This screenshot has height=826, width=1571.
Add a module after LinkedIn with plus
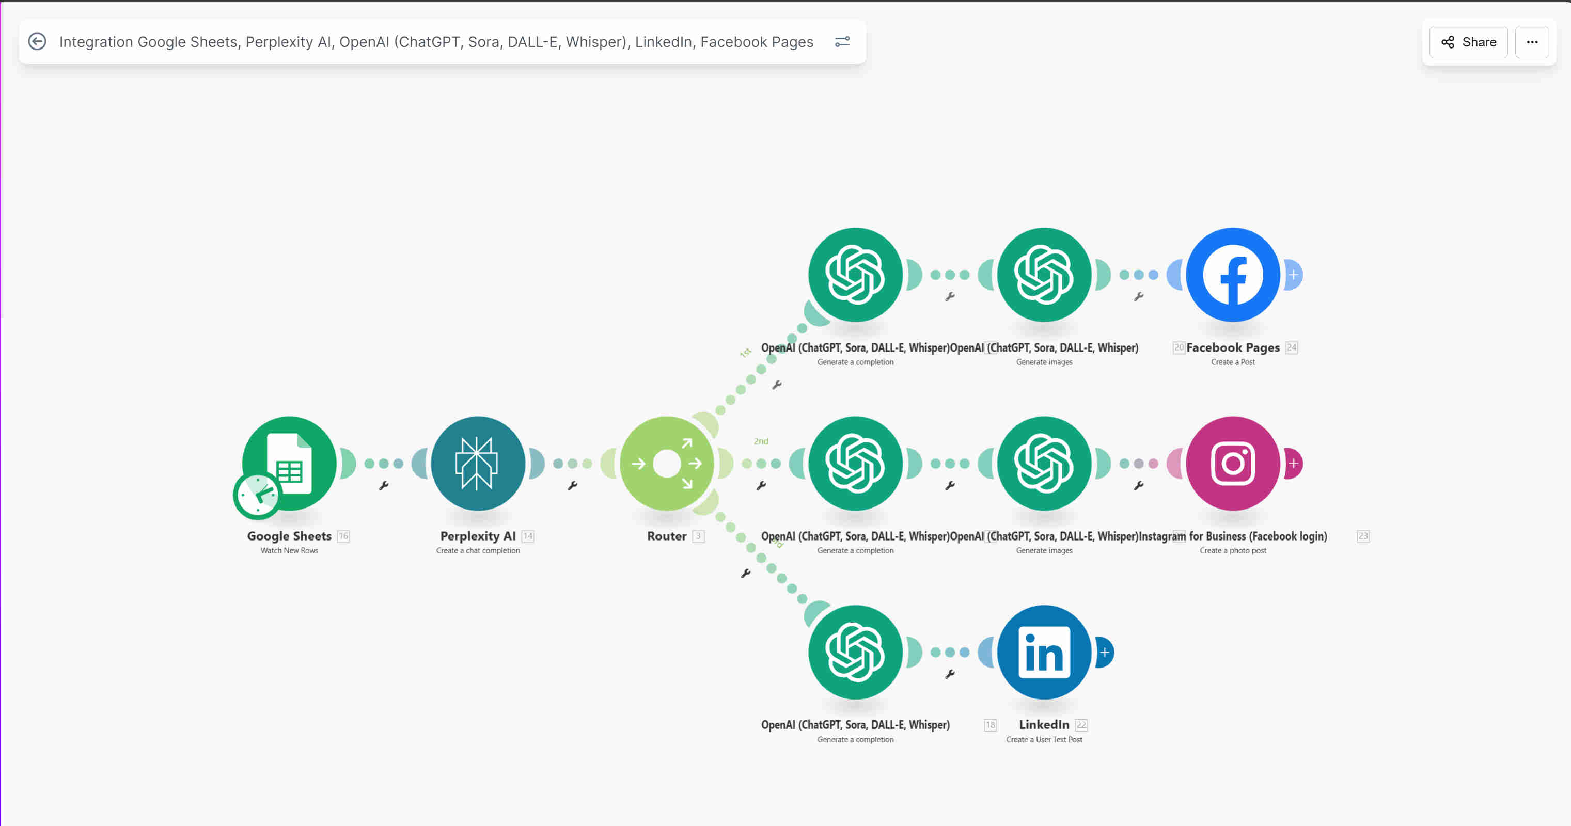pos(1105,652)
